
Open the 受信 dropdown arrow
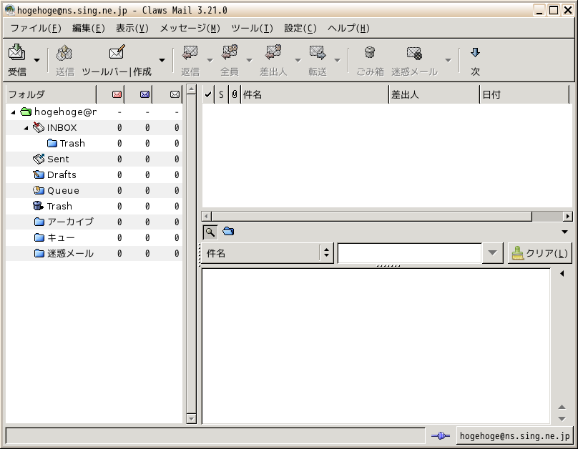[x=37, y=60]
